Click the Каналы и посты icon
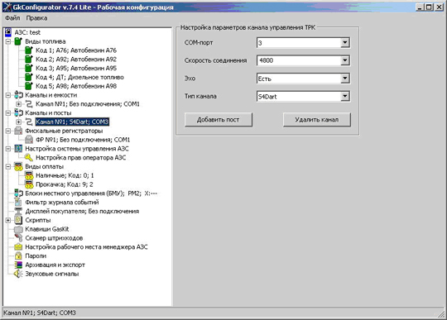Image resolution: width=447 pixels, height=320 pixels. coord(18,112)
